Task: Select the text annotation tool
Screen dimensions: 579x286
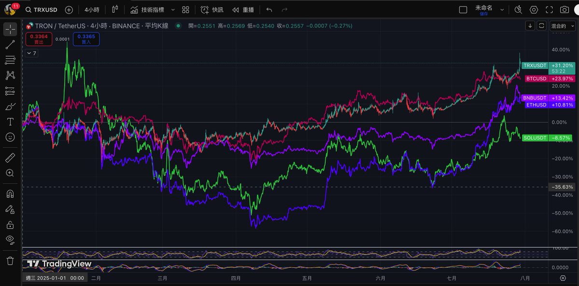Action: pos(10,122)
